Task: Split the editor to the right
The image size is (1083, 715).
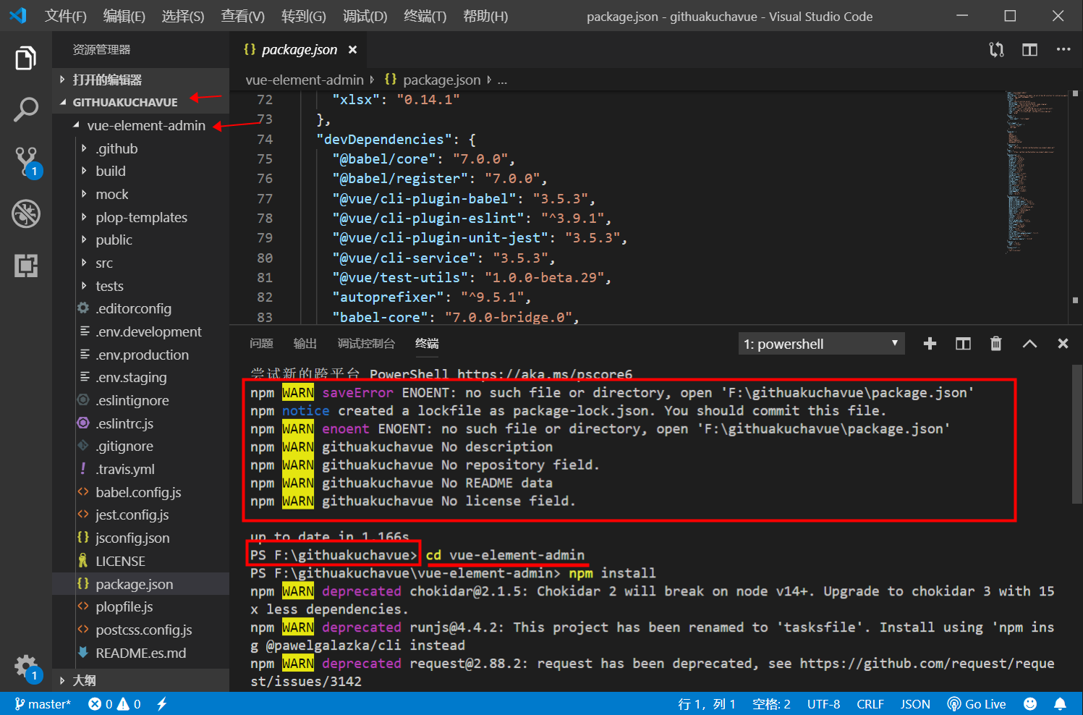Action: tap(1029, 49)
